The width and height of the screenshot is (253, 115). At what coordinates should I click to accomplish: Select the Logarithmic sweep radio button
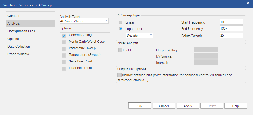120,28
